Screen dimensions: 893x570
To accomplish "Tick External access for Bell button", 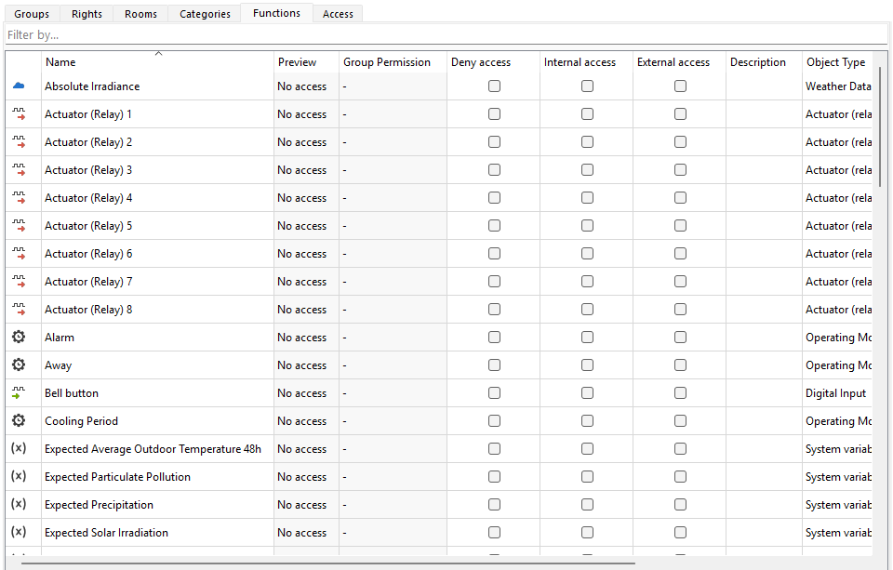I will 680,393.
